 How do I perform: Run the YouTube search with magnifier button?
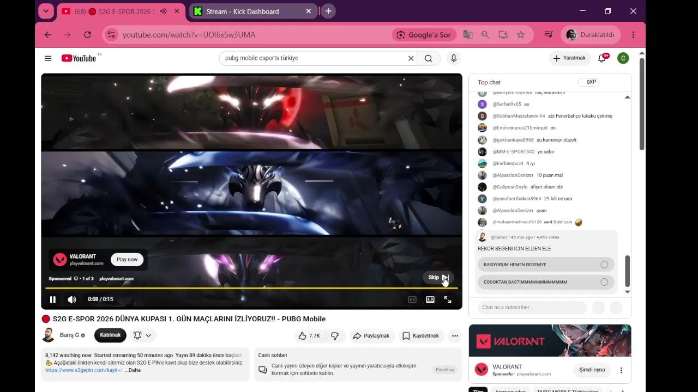point(429,58)
